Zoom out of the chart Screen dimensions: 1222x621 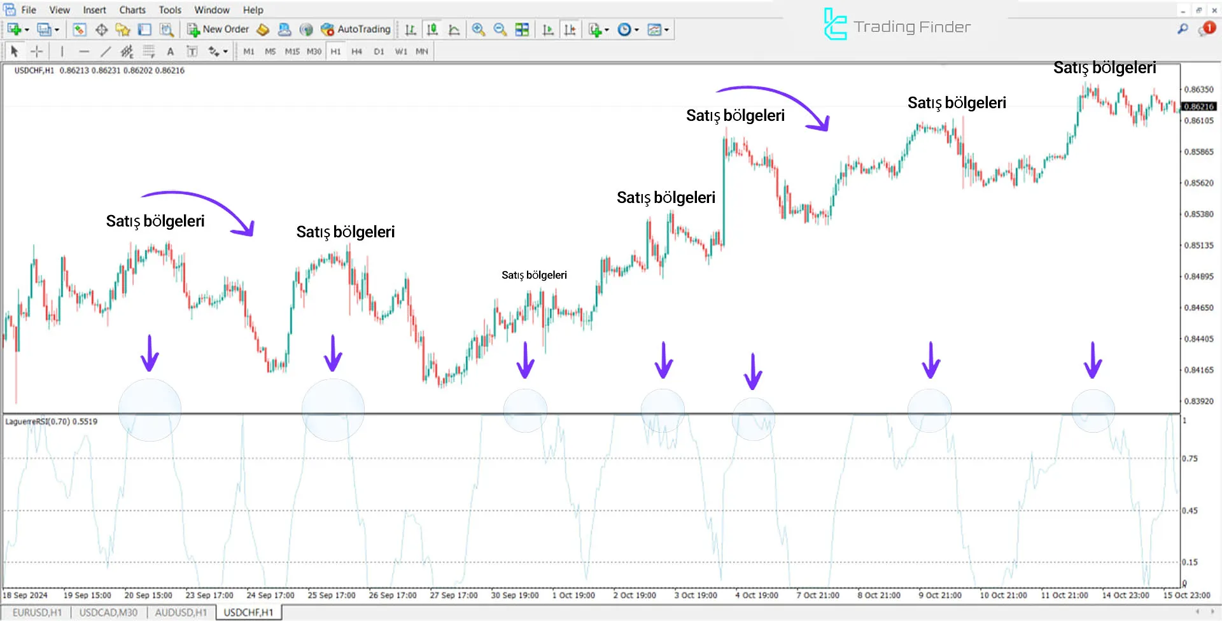click(x=500, y=29)
